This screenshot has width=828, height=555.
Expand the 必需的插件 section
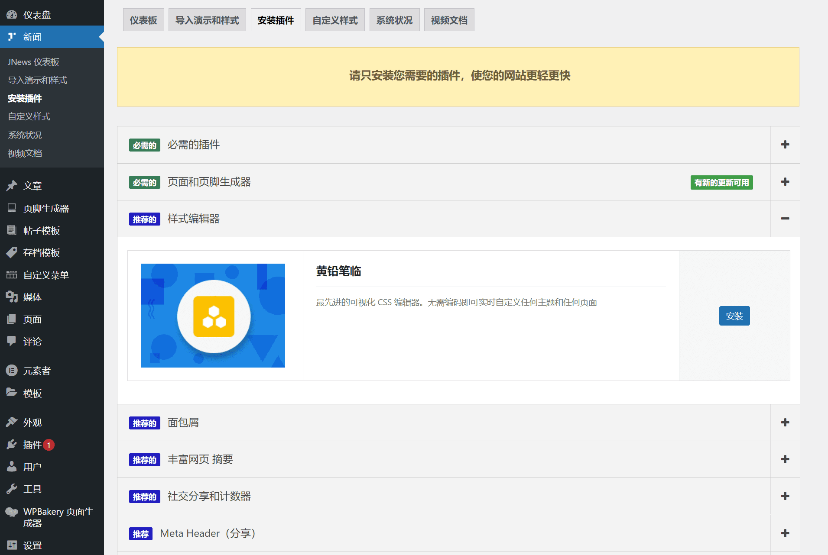point(785,145)
